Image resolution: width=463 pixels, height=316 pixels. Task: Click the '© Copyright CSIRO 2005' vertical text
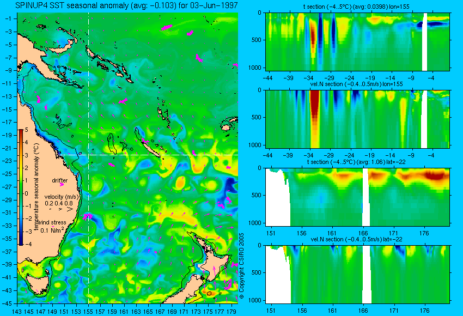(x=241, y=266)
